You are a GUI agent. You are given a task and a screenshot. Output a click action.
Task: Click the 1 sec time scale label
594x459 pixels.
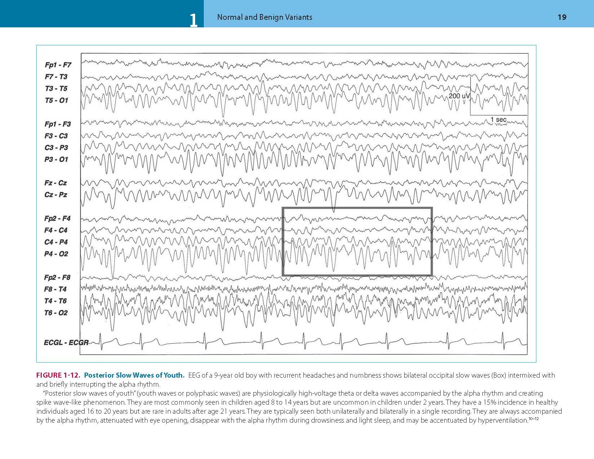tap(498, 120)
